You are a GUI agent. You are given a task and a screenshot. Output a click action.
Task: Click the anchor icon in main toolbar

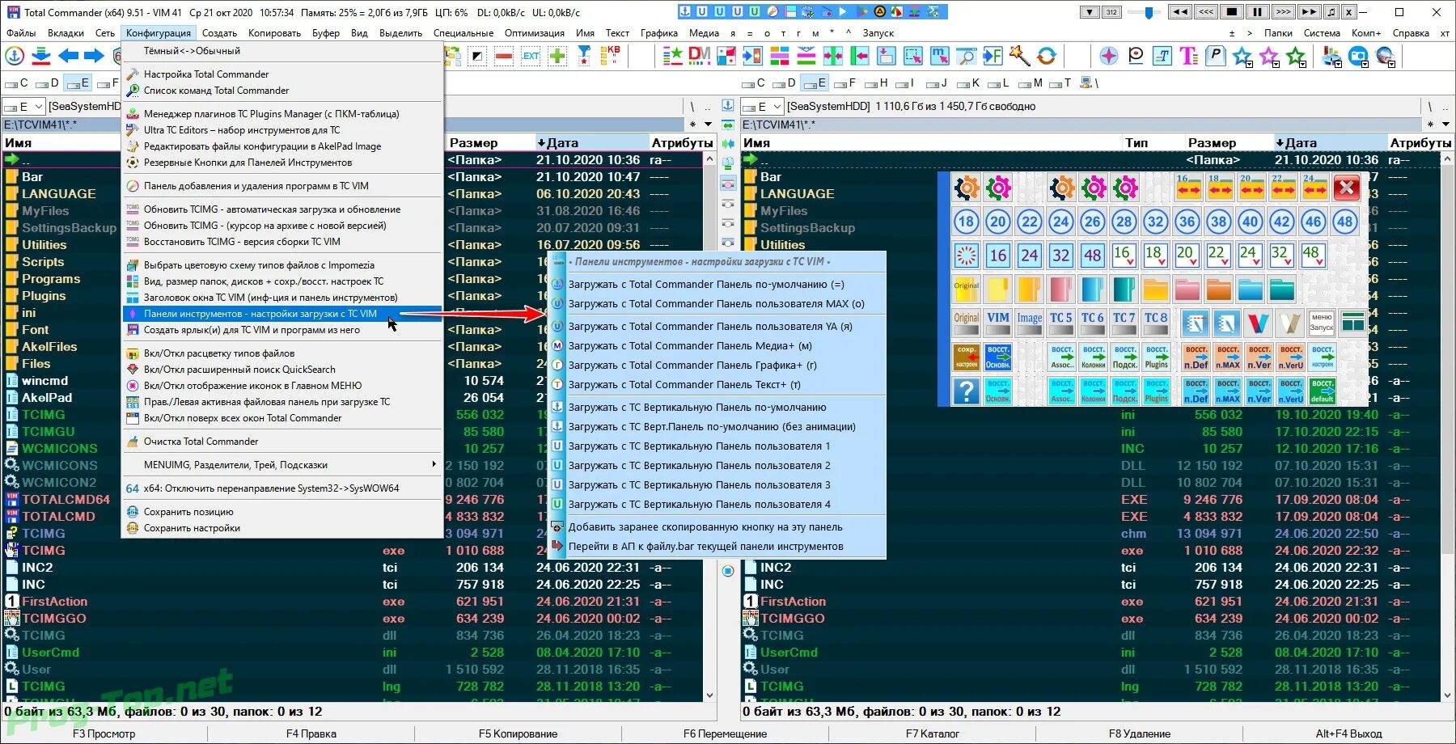15,56
